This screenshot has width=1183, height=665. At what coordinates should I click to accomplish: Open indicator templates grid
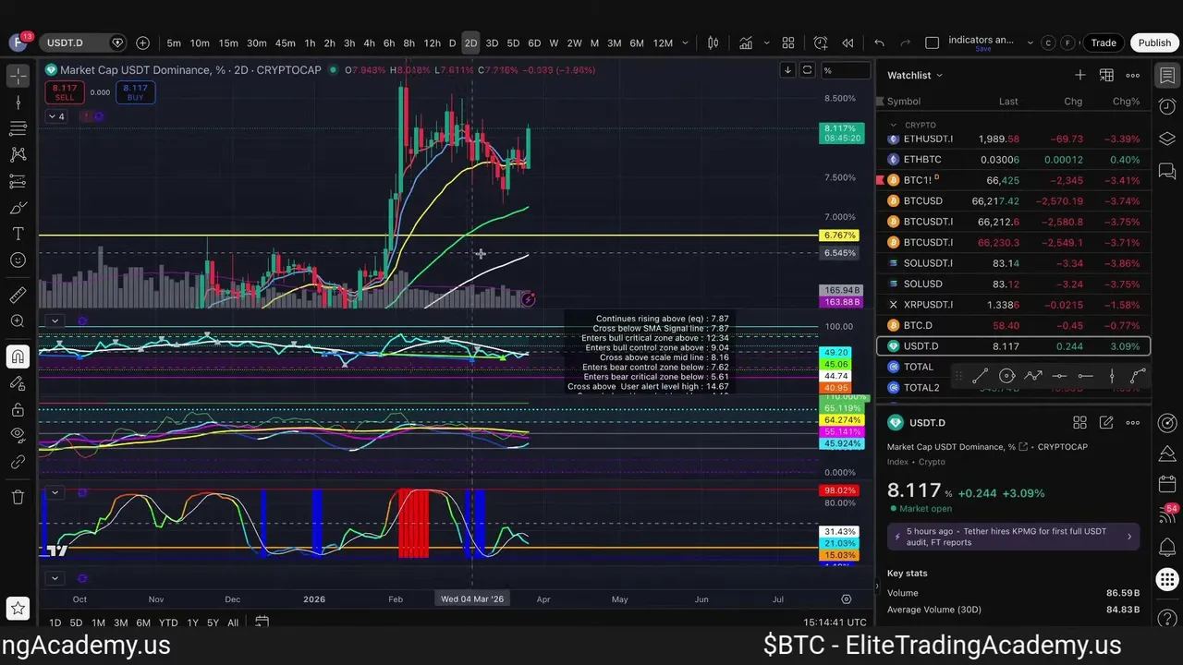pos(788,42)
